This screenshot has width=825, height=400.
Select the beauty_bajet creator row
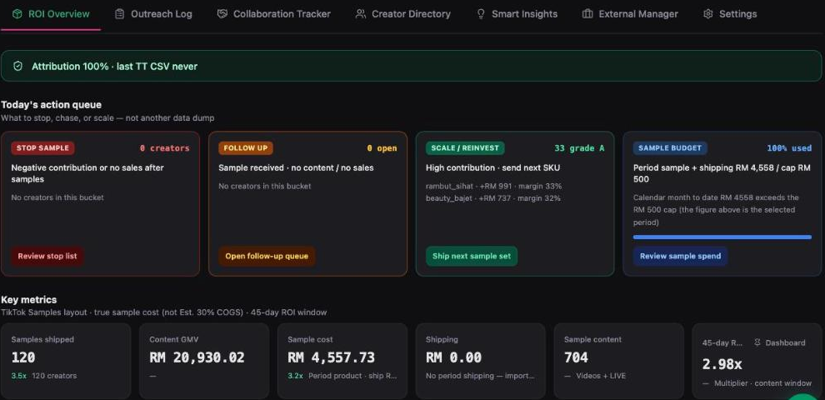tap(493, 198)
